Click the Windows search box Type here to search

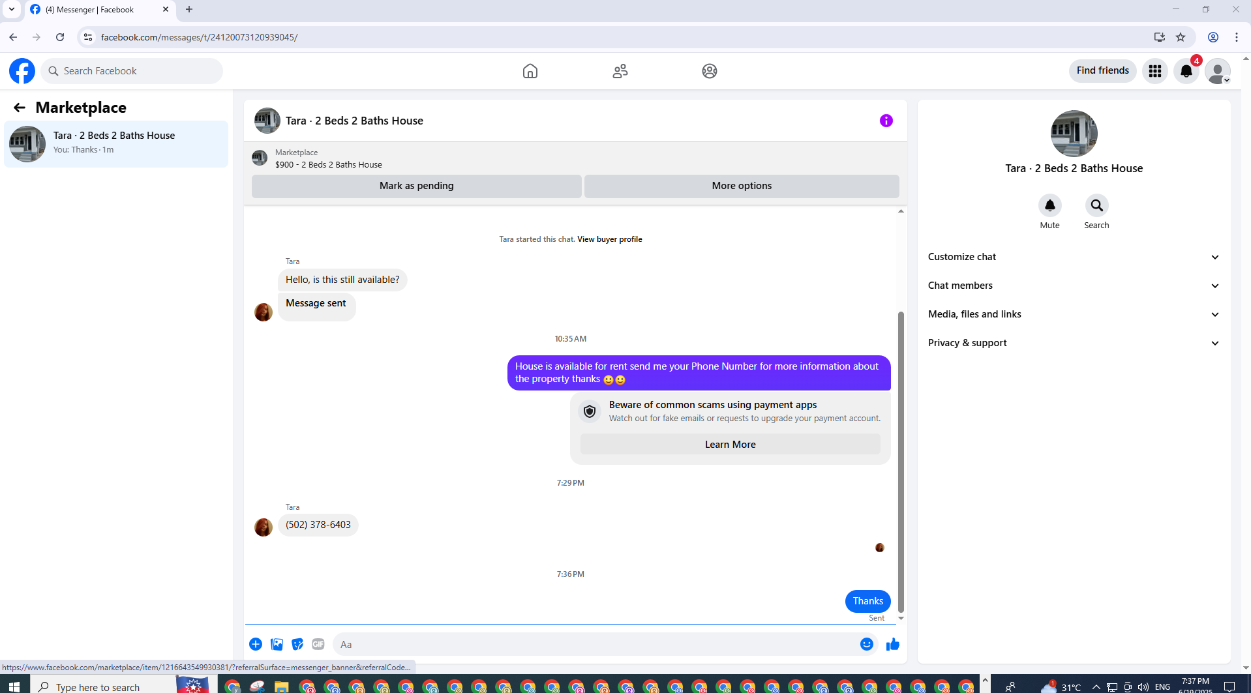pyautogui.click(x=102, y=687)
